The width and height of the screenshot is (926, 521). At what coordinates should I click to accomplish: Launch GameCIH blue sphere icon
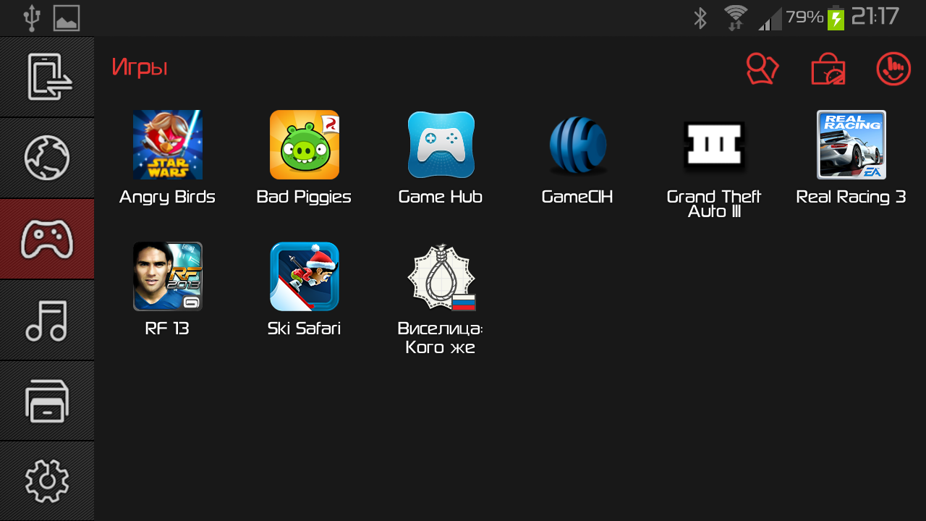point(577,145)
